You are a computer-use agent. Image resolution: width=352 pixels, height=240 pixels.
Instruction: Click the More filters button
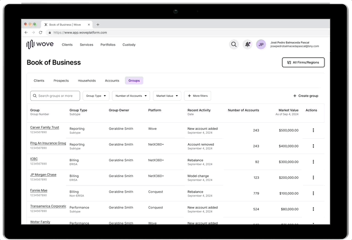197,96
